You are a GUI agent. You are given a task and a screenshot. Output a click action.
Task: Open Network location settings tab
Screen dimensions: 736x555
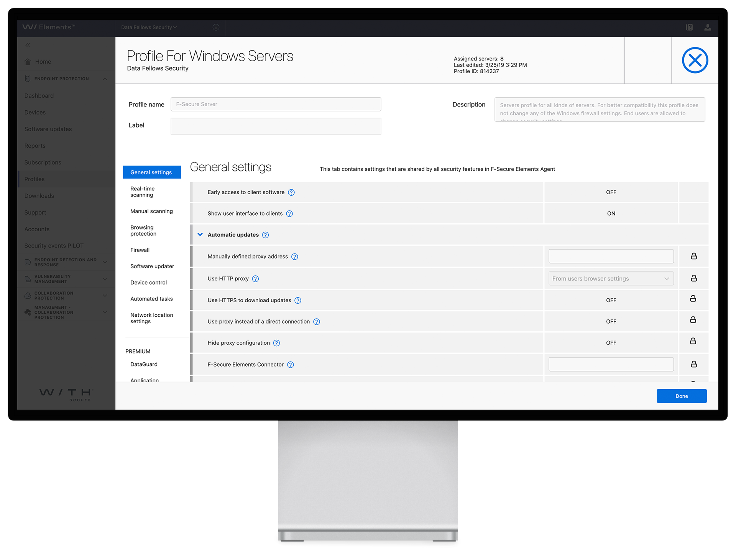click(152, 318)
